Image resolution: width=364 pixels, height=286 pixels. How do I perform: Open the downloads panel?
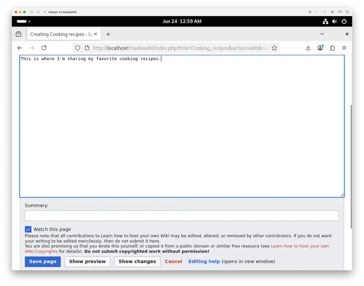(x=308, y=48)
